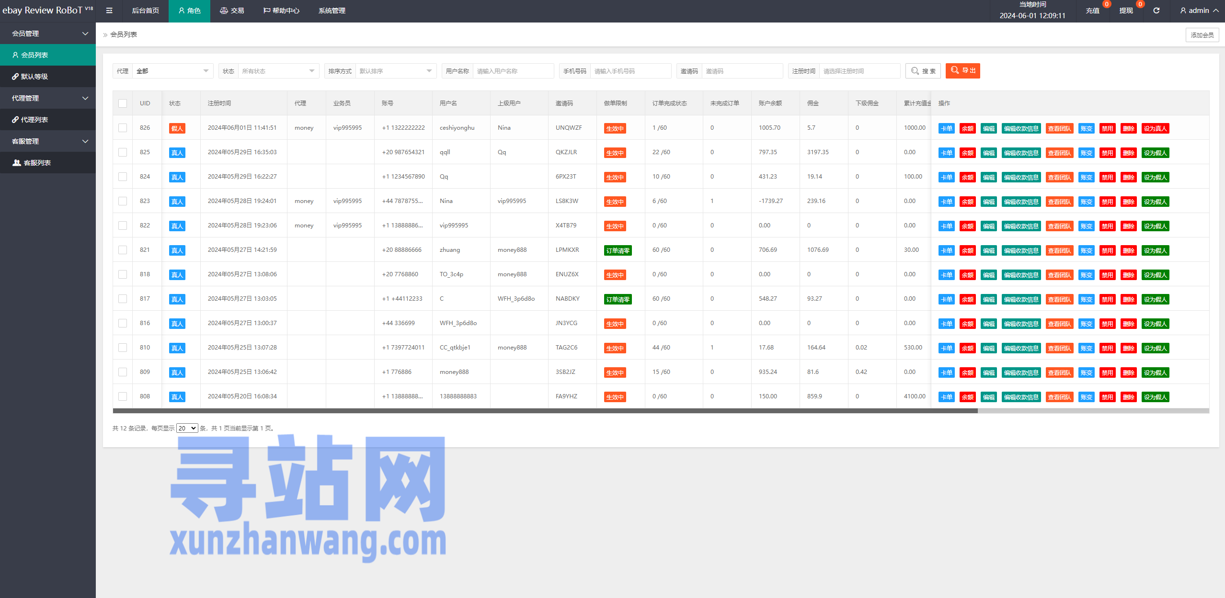1225x598 pixels.
Task: Click 订单清零 tag for UID 821
Action: pos(618,250)
